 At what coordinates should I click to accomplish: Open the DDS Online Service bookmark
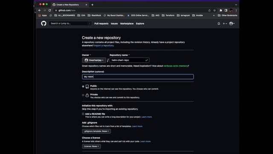coord(138,15)
